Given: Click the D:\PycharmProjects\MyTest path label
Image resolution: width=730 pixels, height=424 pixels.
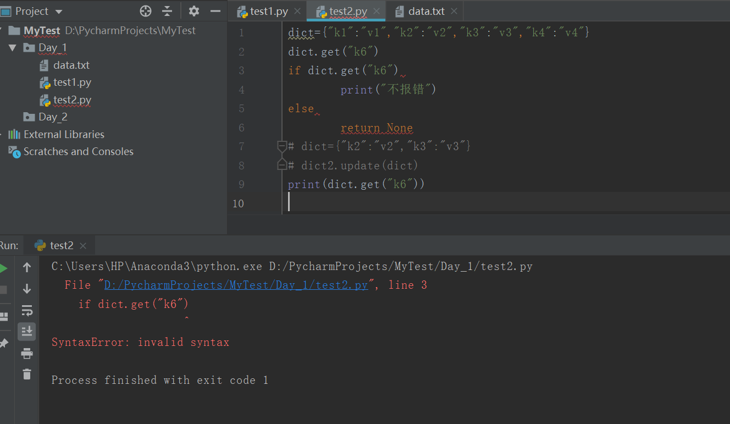Looking at the screenshot, I should pos(130,30).
